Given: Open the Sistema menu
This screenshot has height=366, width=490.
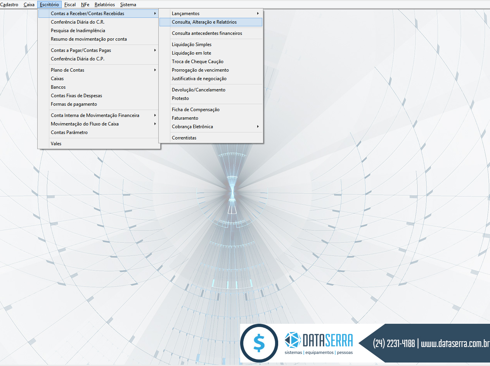Looking at the screenshot, I should (x=128, y=5).
